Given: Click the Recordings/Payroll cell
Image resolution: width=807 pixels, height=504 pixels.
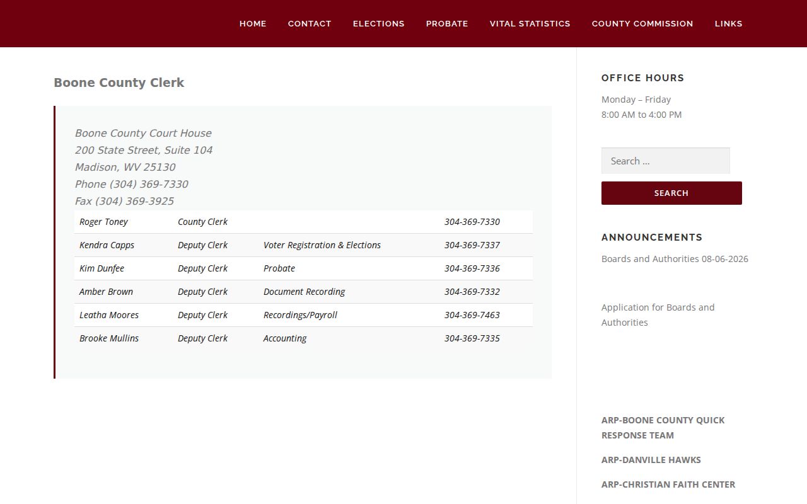Looking at the screenshot, I should (300, 315).
